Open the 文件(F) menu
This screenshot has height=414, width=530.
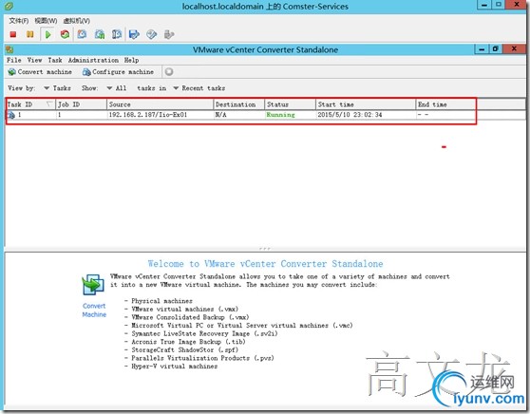tap(19, 21)
